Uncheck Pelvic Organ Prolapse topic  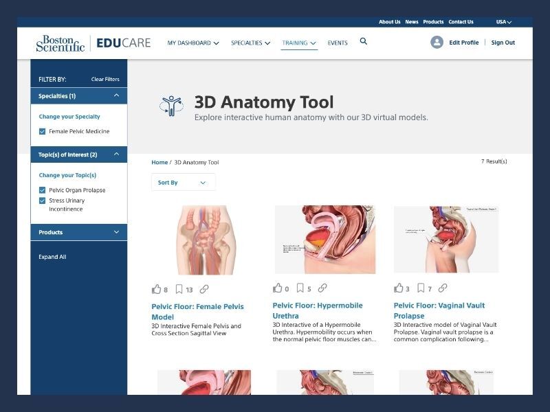point(43,190)
